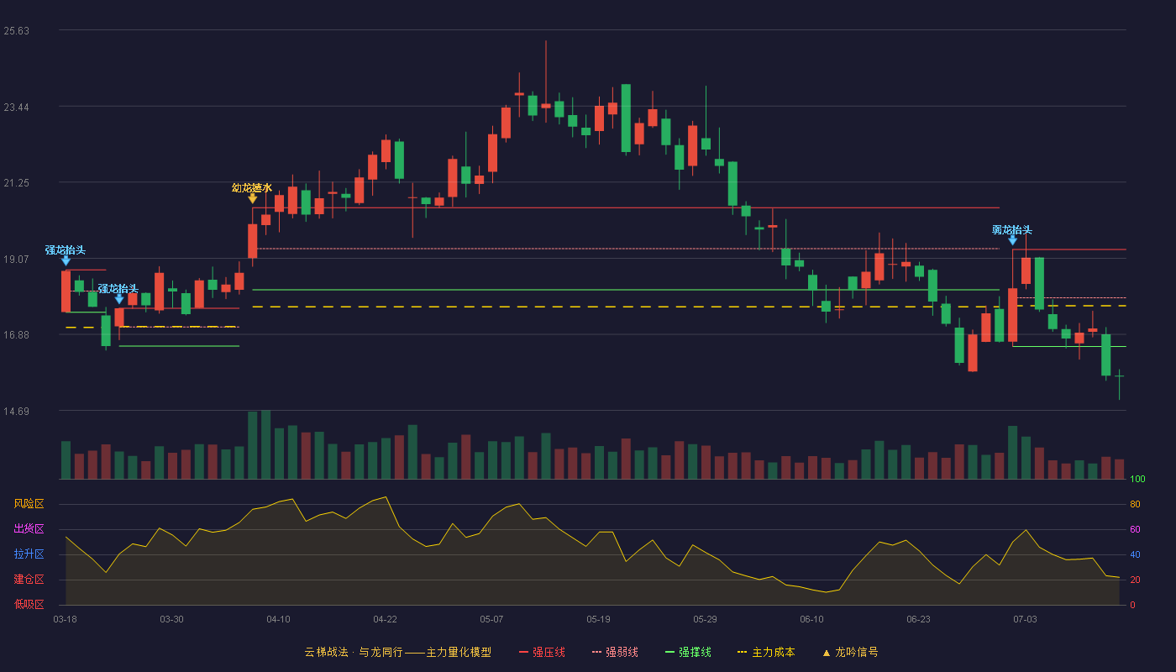Image resolution: width=1176 pixels, height=672 pixels.
Task: Click the 勇龙抬头 signal label
Action: pyautogui.click(x=1012, y=229)
